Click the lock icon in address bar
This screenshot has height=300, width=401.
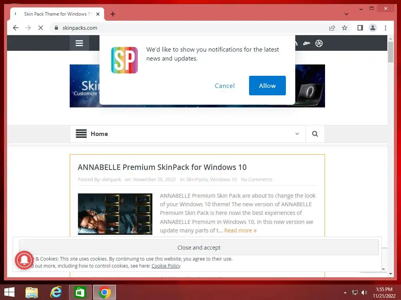pos(56,28)
